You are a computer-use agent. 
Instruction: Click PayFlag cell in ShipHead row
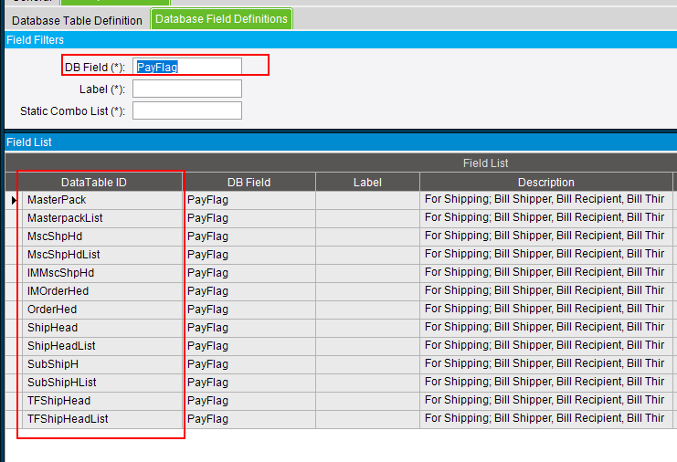point(249,328)
